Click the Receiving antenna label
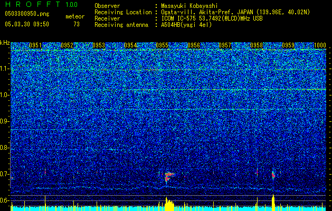The image size is (332, 211). (x=121, y=25)
